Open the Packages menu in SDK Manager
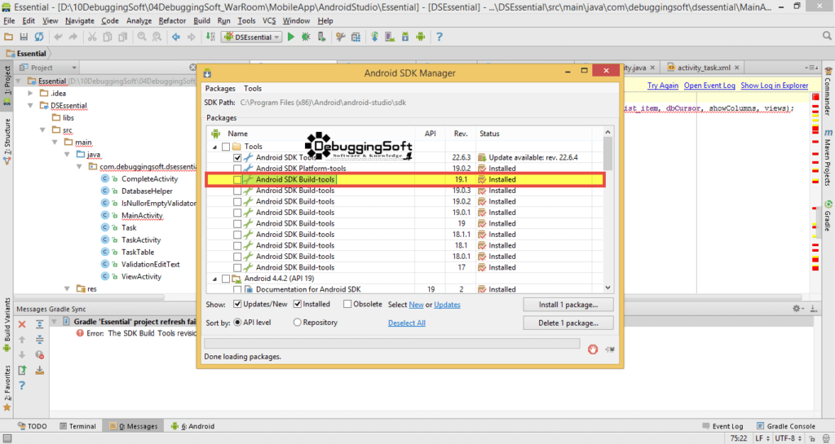The width and height of the screenshot is (835, 444). pos(220,88)
